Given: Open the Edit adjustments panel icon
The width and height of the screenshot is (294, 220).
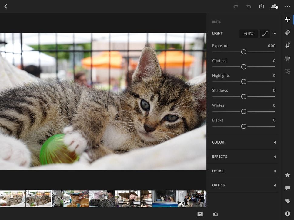Looking at the screenshot, I should tap(287, 19).
